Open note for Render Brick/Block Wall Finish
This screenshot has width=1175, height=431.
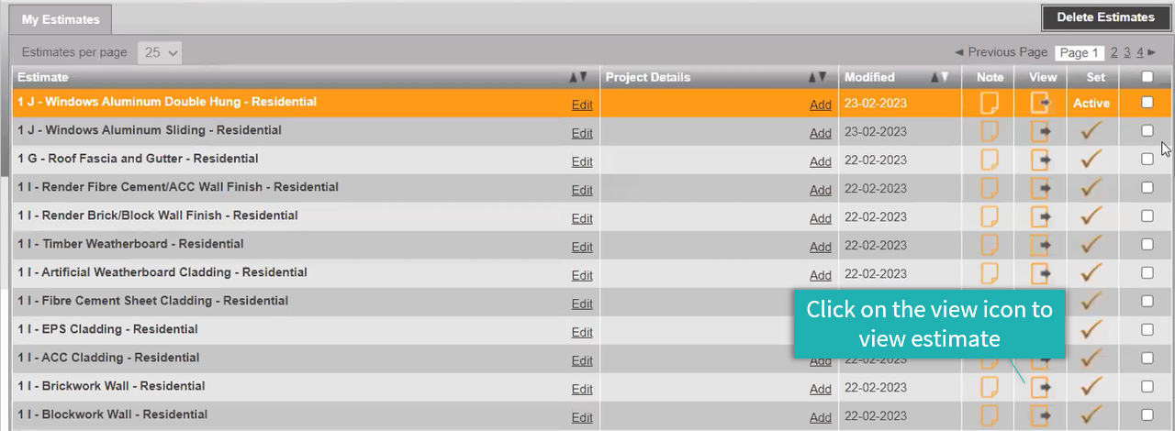point(990,216)
